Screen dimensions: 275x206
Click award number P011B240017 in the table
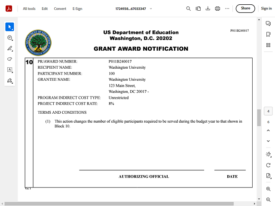(x=120, y=61)
